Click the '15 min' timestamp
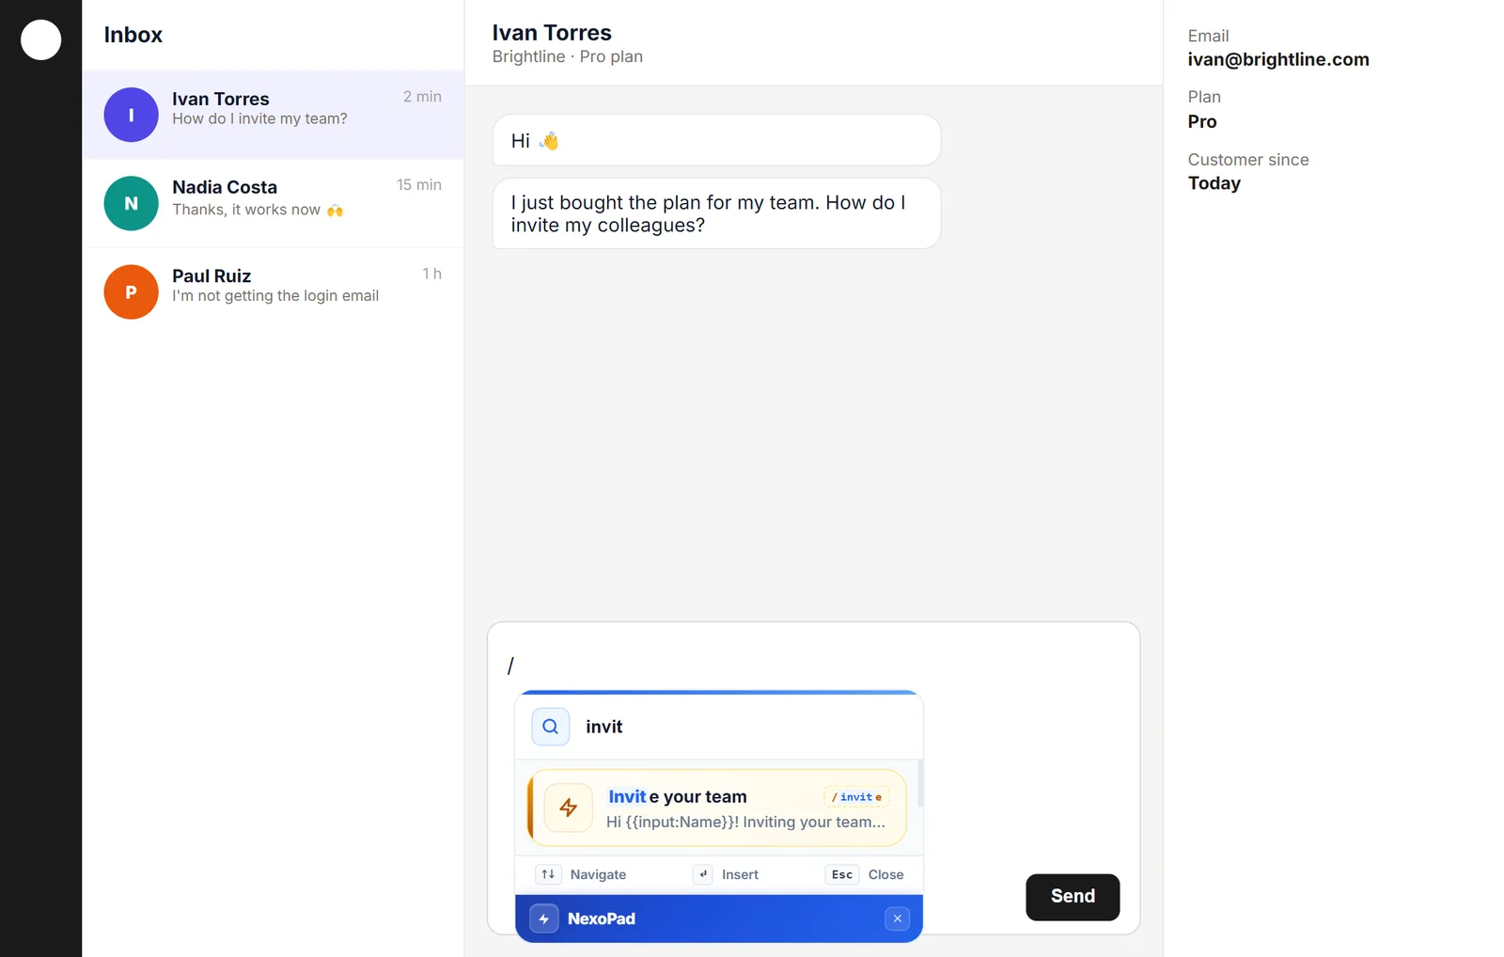 point(419,185)
